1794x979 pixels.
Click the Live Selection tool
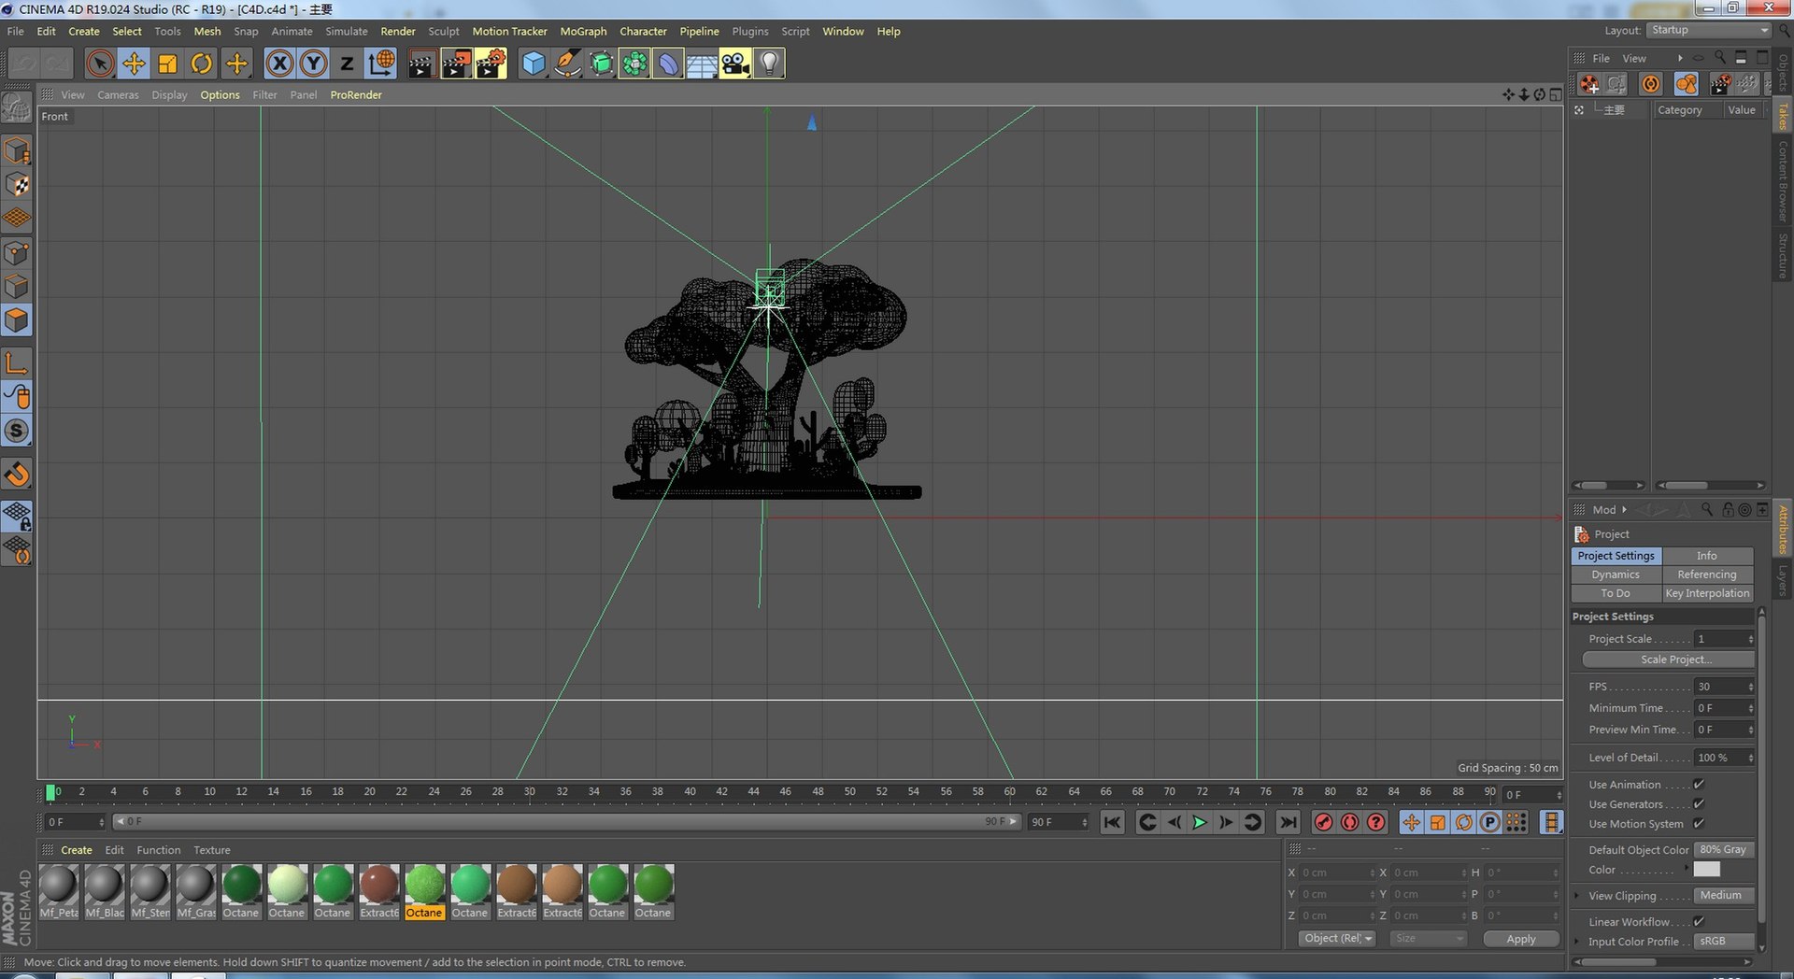pyautogui.click(x=100, y=64)
